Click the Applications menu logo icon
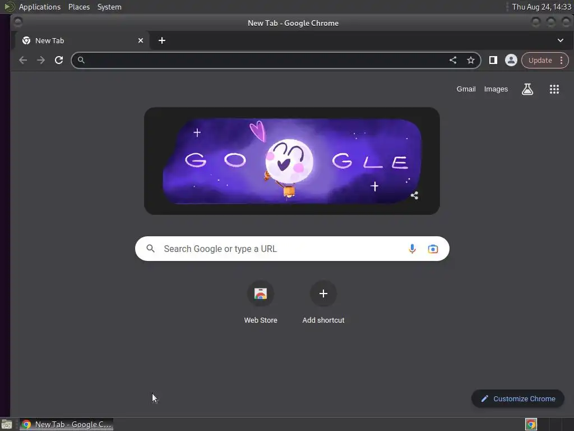 (x=9, y=7)
